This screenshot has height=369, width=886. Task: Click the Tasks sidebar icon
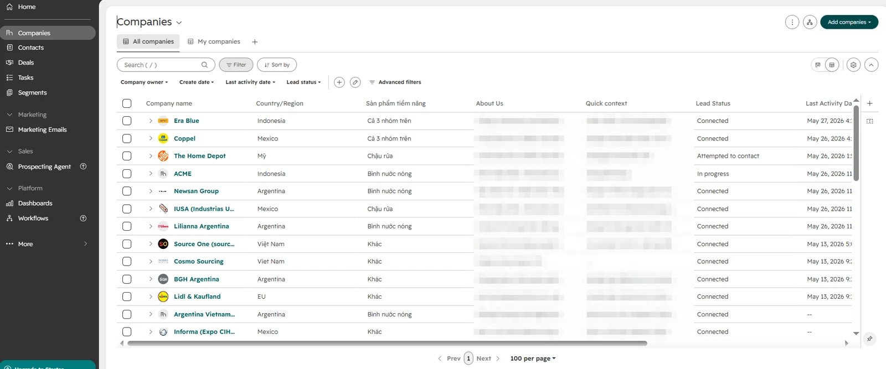tap(9, 77)
